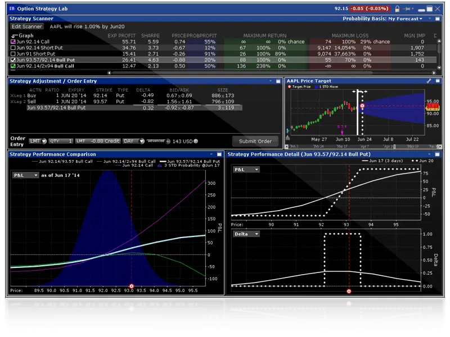Open the P&L dropdown in Performance Detail
Viewport: 450px width, 337px height.
pos(246,170)
